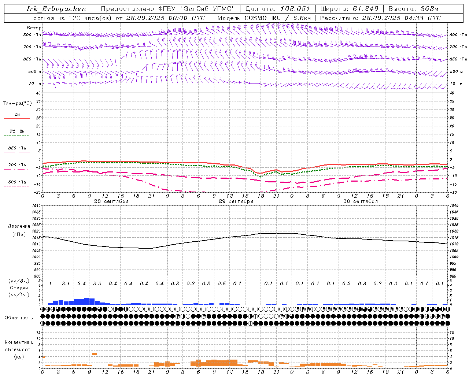Click the Высота: 303м value

(413, 9)
